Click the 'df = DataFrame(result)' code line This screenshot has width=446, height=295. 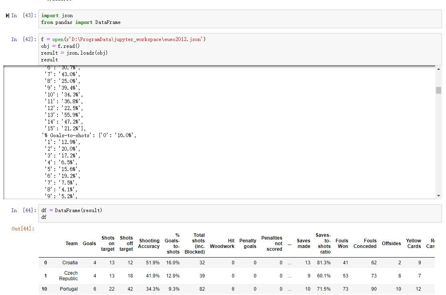pos(72,210)
